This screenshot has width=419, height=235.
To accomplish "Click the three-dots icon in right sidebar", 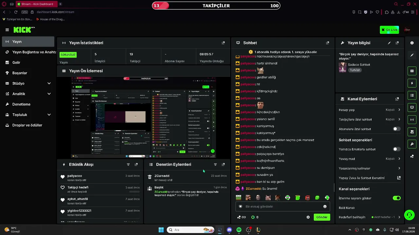I will tap(412, 156).
